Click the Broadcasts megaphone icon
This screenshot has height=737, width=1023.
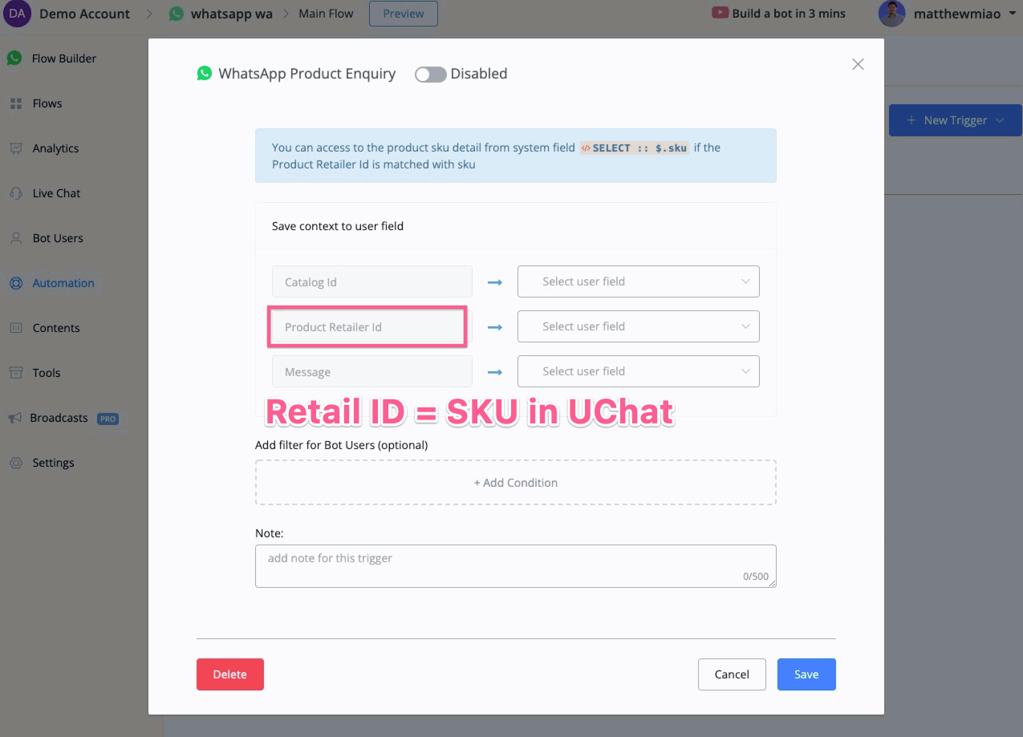pos(14,418)
